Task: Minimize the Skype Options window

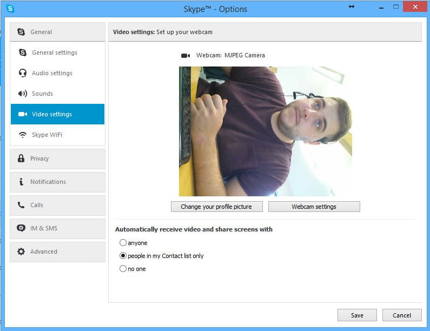Action: coord(381,7)
